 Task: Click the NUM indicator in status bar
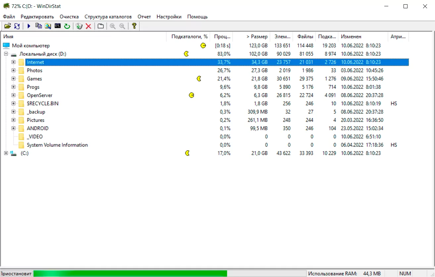[405, 274]
